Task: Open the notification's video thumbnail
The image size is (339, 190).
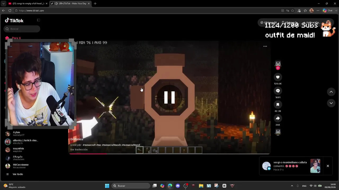Action: click(x=315, y=166)
